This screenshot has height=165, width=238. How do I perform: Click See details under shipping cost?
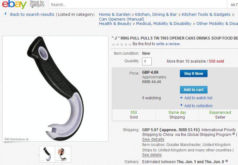coord(153,139)
